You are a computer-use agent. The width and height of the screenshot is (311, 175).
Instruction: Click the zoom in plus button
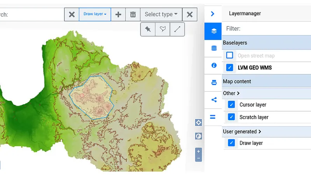(x=199, y=151)
